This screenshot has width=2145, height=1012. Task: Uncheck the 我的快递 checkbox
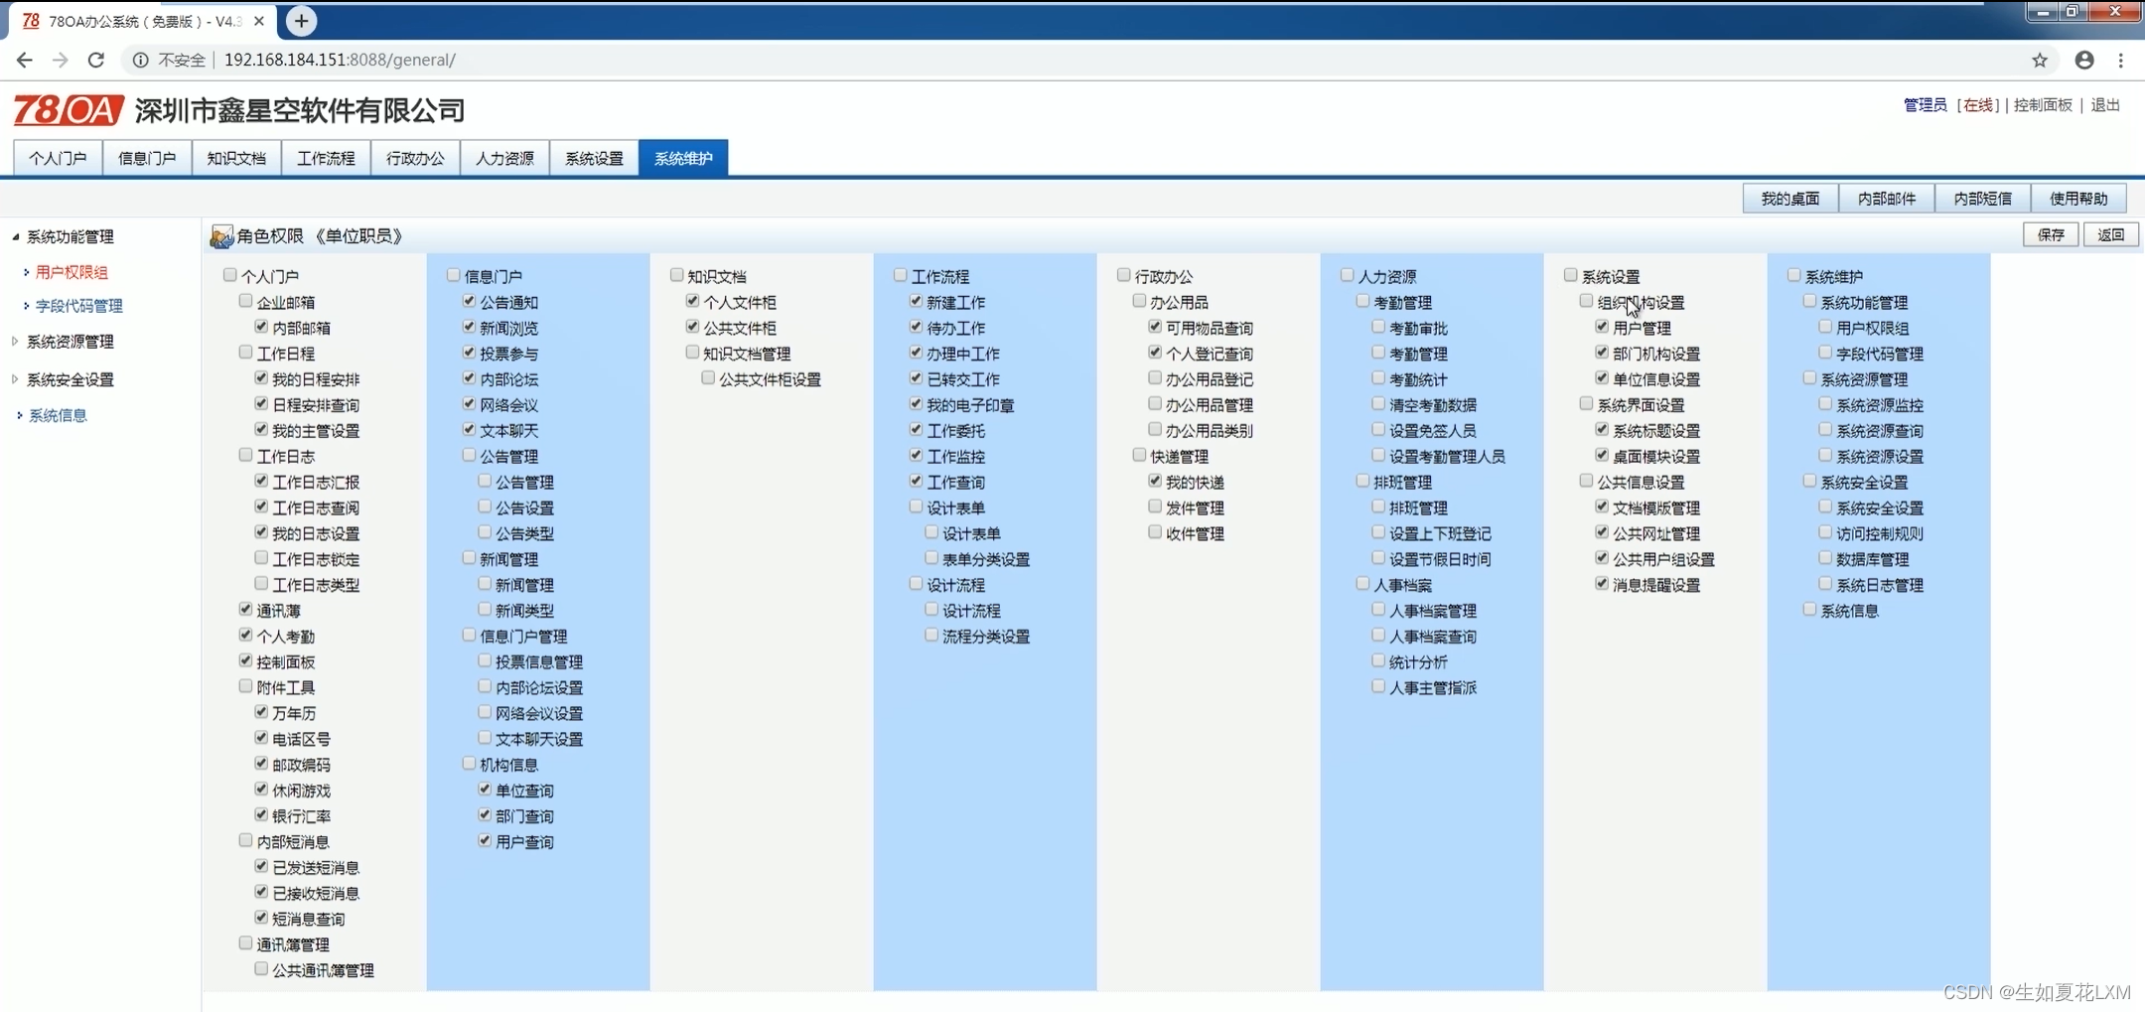tap(1155, 481)
